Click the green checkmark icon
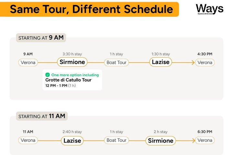 pos(48,75)
